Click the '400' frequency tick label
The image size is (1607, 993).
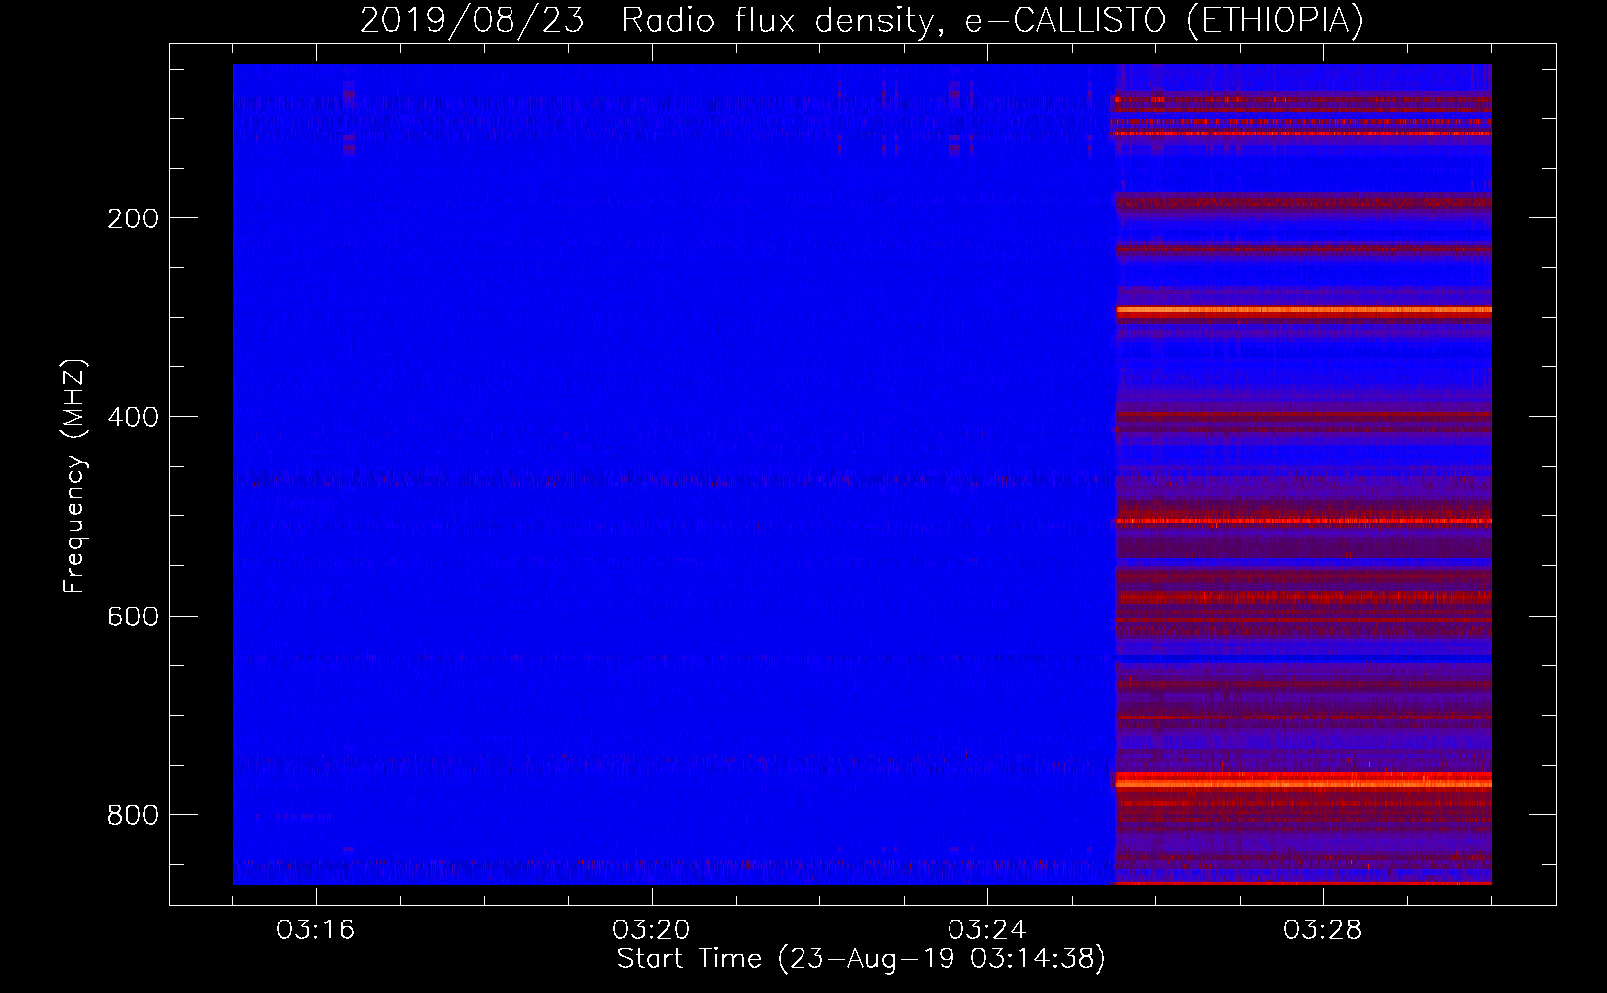click(133, 417)
